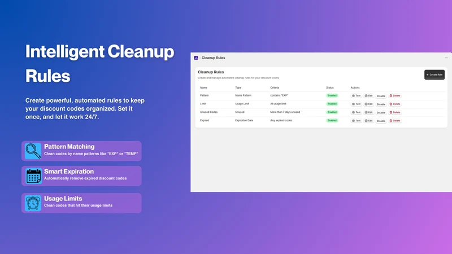
Task: Click the 'Expiration Date' type cell
Action: tap(244, 120)
